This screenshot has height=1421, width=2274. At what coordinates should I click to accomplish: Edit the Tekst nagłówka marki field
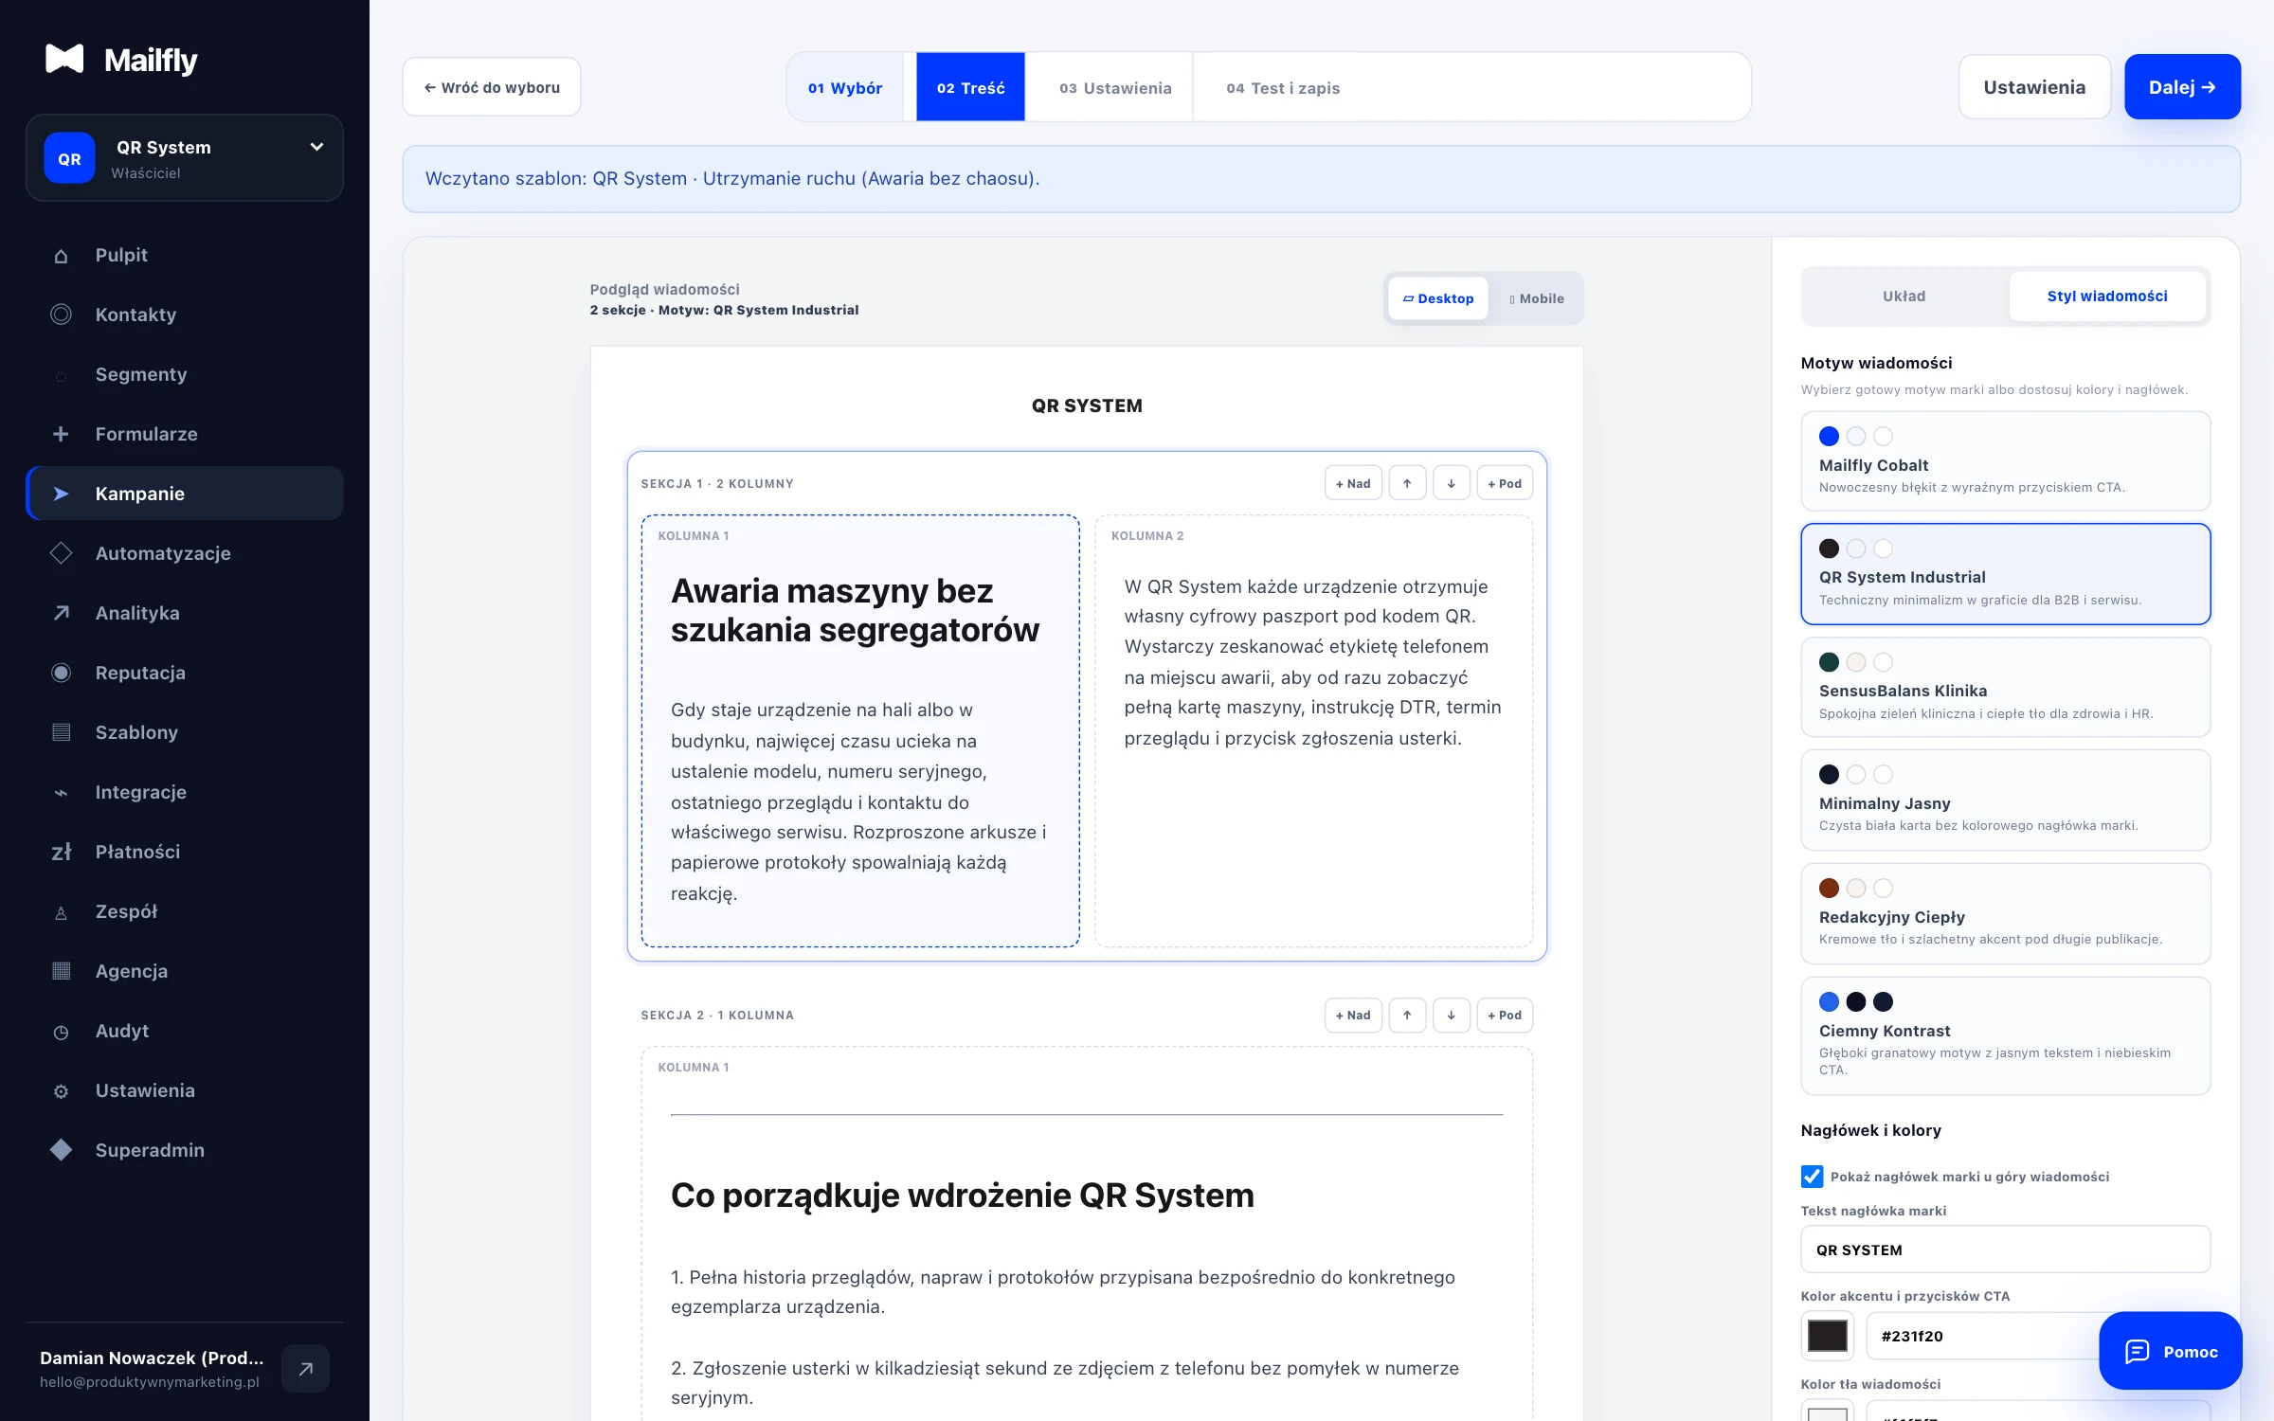click(x=2005, y=1250)
